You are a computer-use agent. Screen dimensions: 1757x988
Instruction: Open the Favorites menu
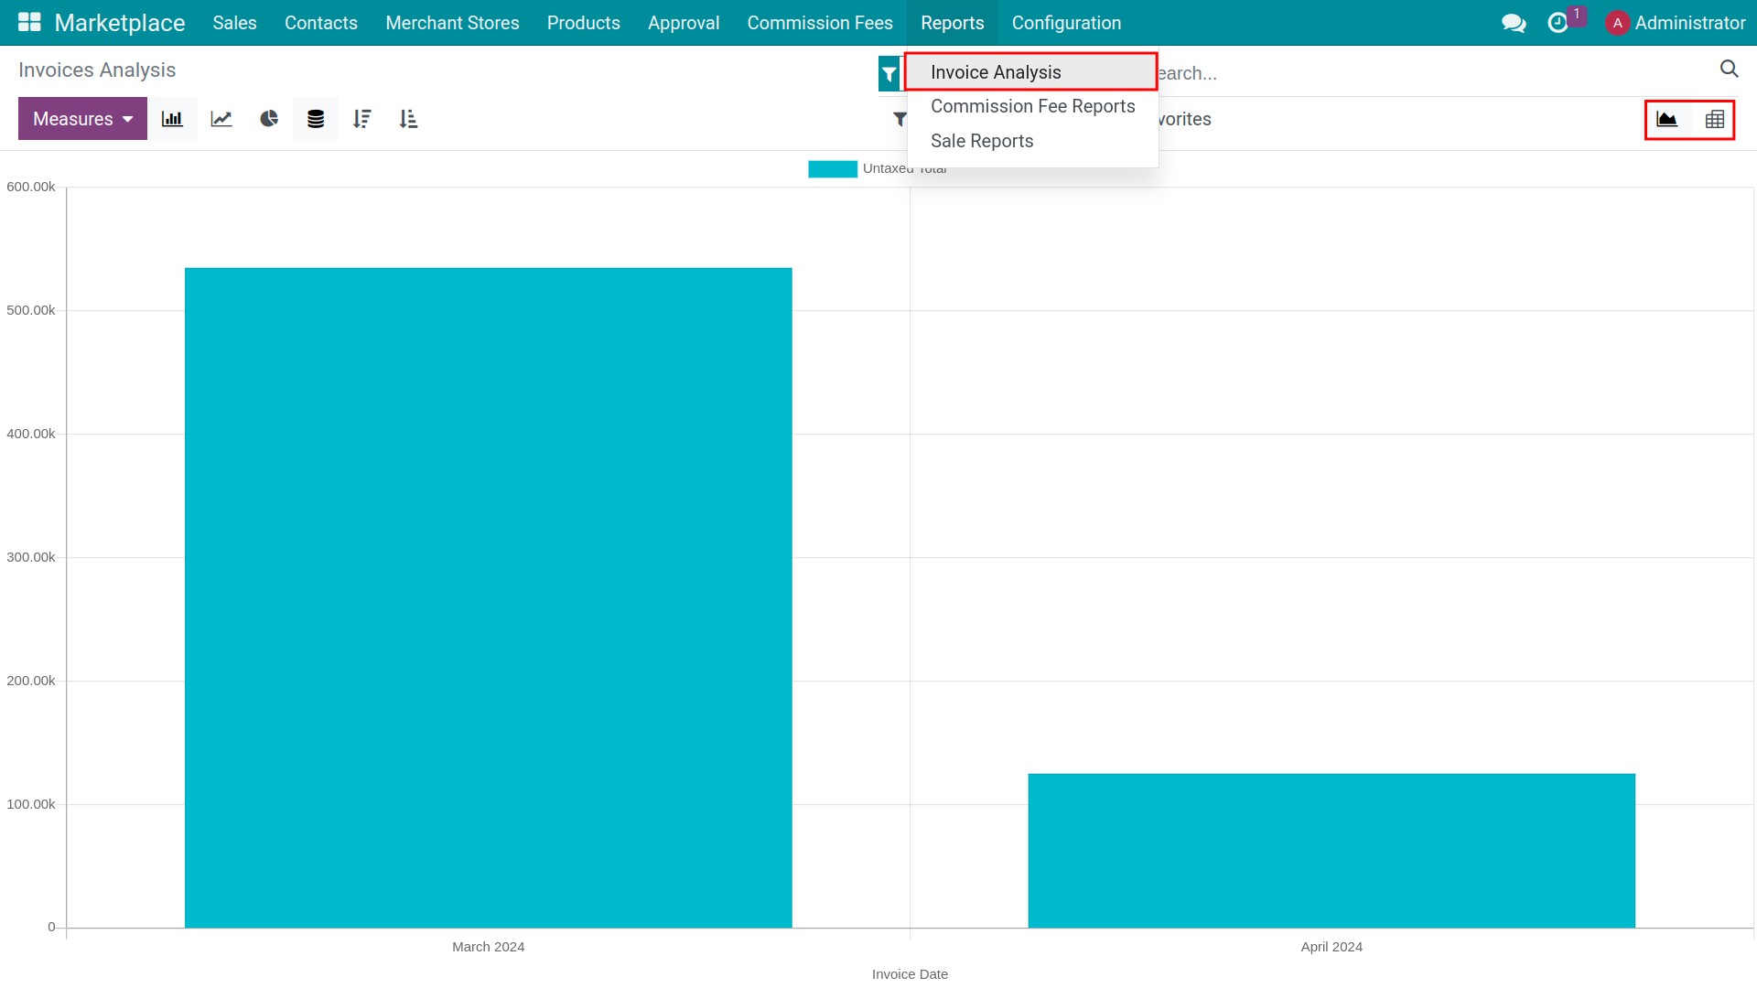1184,119
